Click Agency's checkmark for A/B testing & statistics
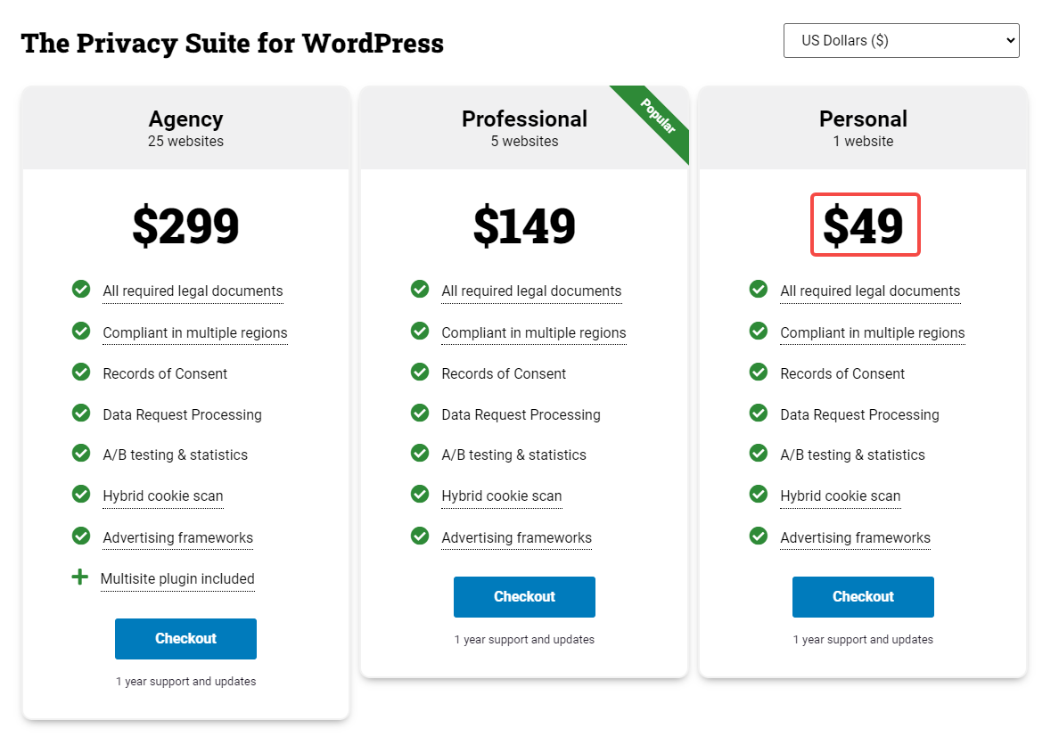This screenshot has height=737, width=1059. click(81, 453)
